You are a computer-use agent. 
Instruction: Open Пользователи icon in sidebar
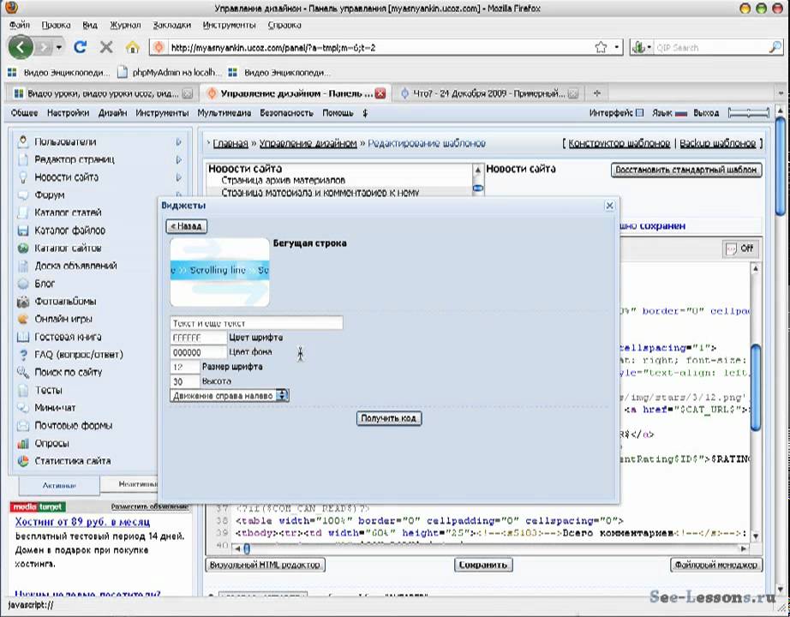point(22,141)
